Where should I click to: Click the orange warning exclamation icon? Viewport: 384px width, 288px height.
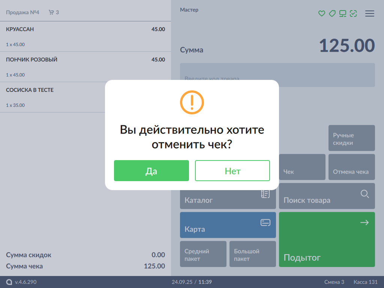coord(192,102)
